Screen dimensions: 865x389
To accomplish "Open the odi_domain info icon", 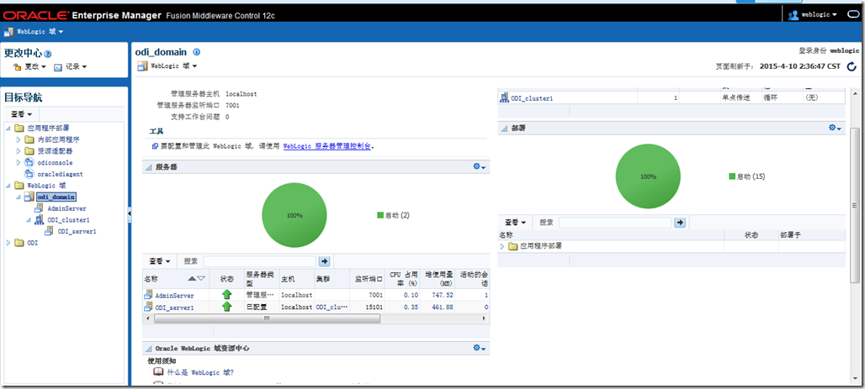I will [196, 52].
